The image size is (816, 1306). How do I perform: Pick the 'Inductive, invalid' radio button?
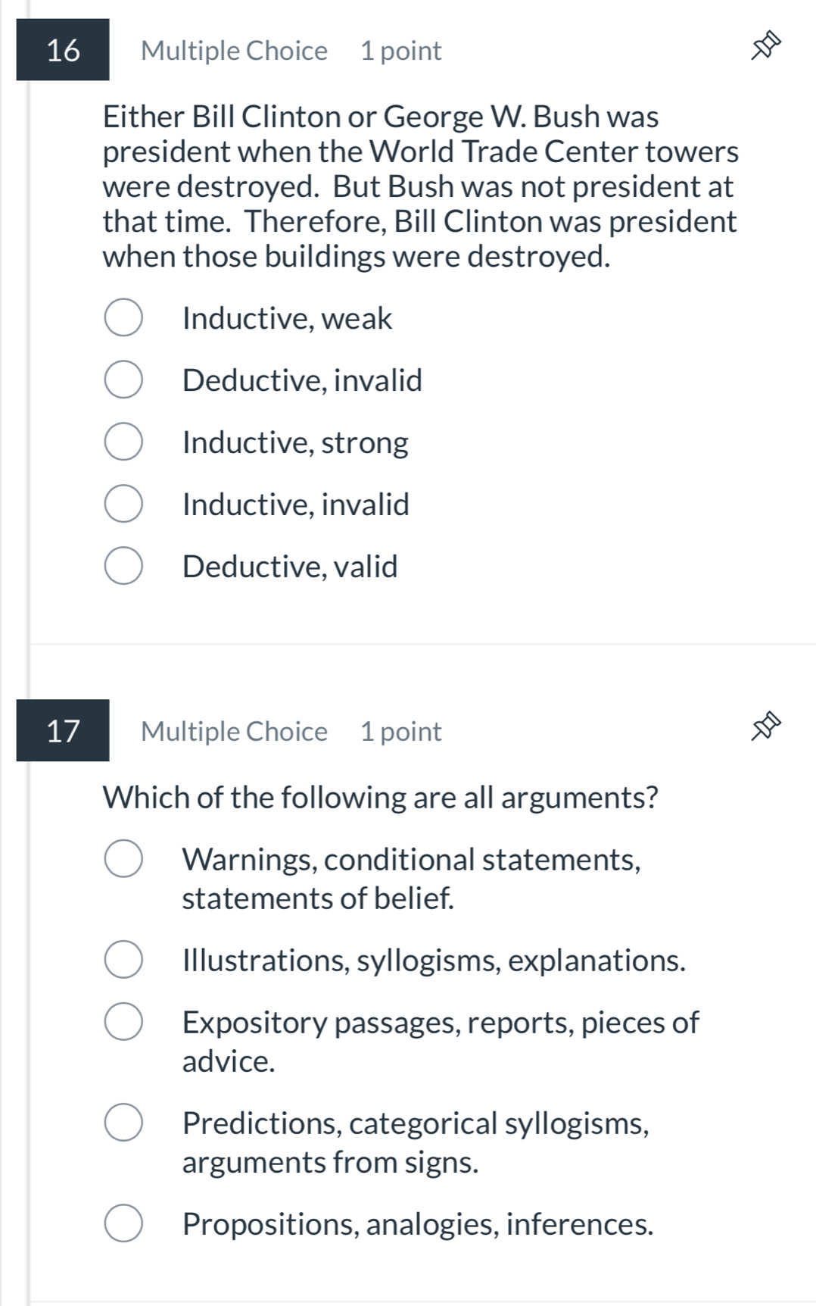click(x=123, y=505)
